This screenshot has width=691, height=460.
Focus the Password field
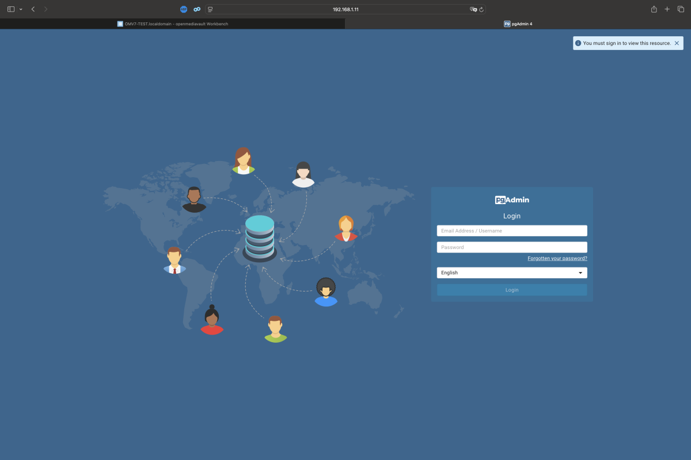[512, 247]
